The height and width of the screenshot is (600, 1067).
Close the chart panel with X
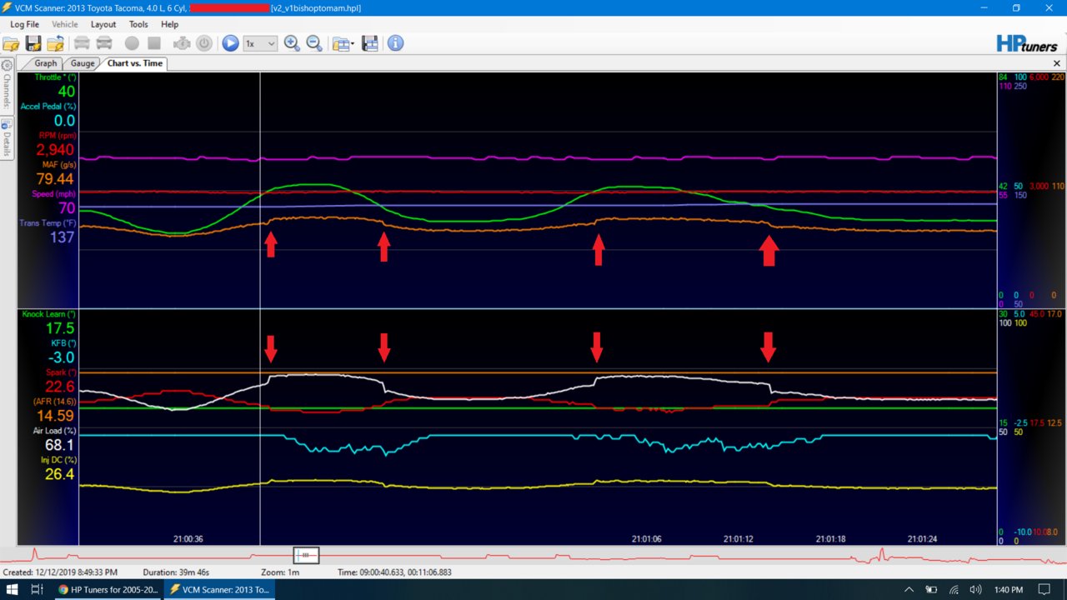pyautogui.click(x=1057, y=63)
